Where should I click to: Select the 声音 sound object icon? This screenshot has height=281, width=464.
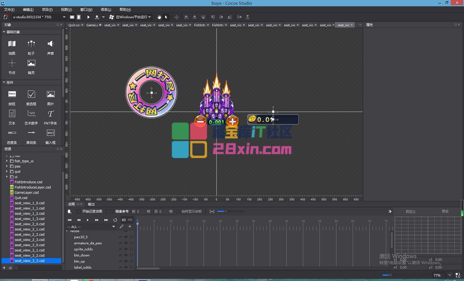coord(51,44)
